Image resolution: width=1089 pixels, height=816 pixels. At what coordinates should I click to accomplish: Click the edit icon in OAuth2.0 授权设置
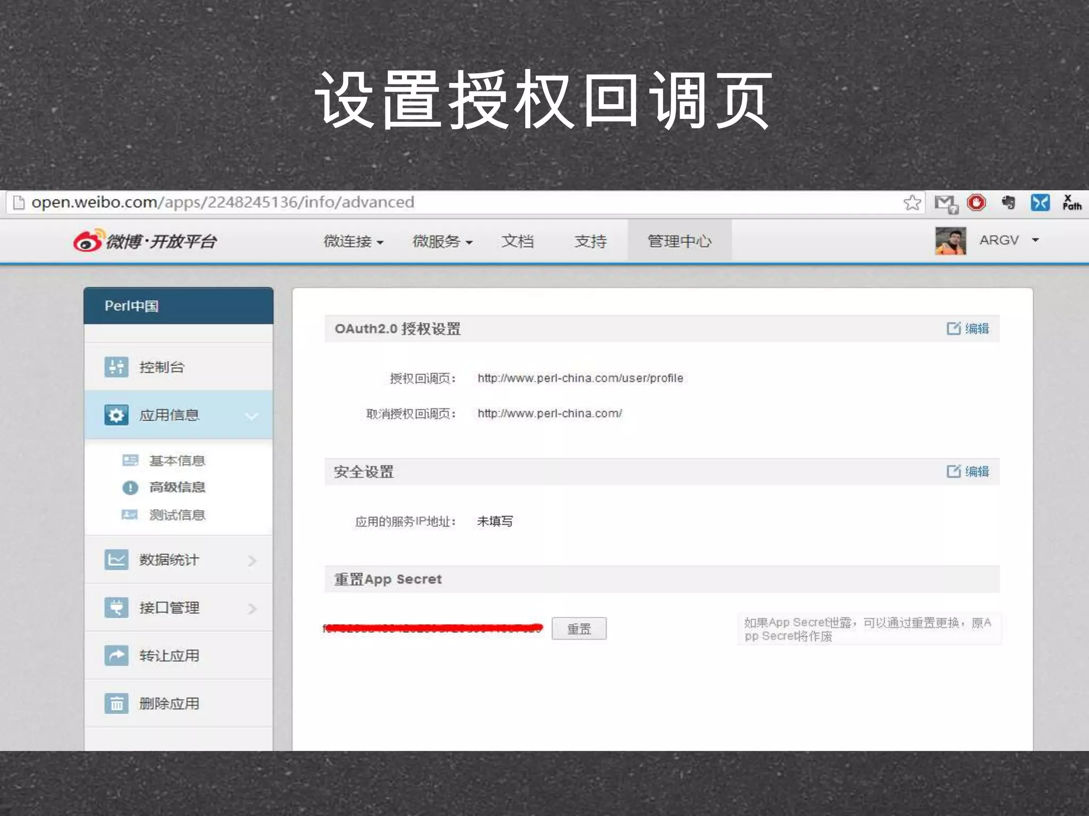click(x=953, y=328)
